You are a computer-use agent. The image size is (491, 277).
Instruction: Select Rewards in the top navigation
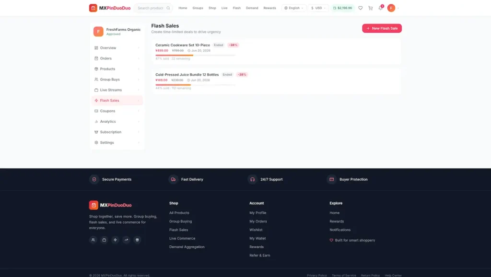pyautogui.click(x=269, y=8)
